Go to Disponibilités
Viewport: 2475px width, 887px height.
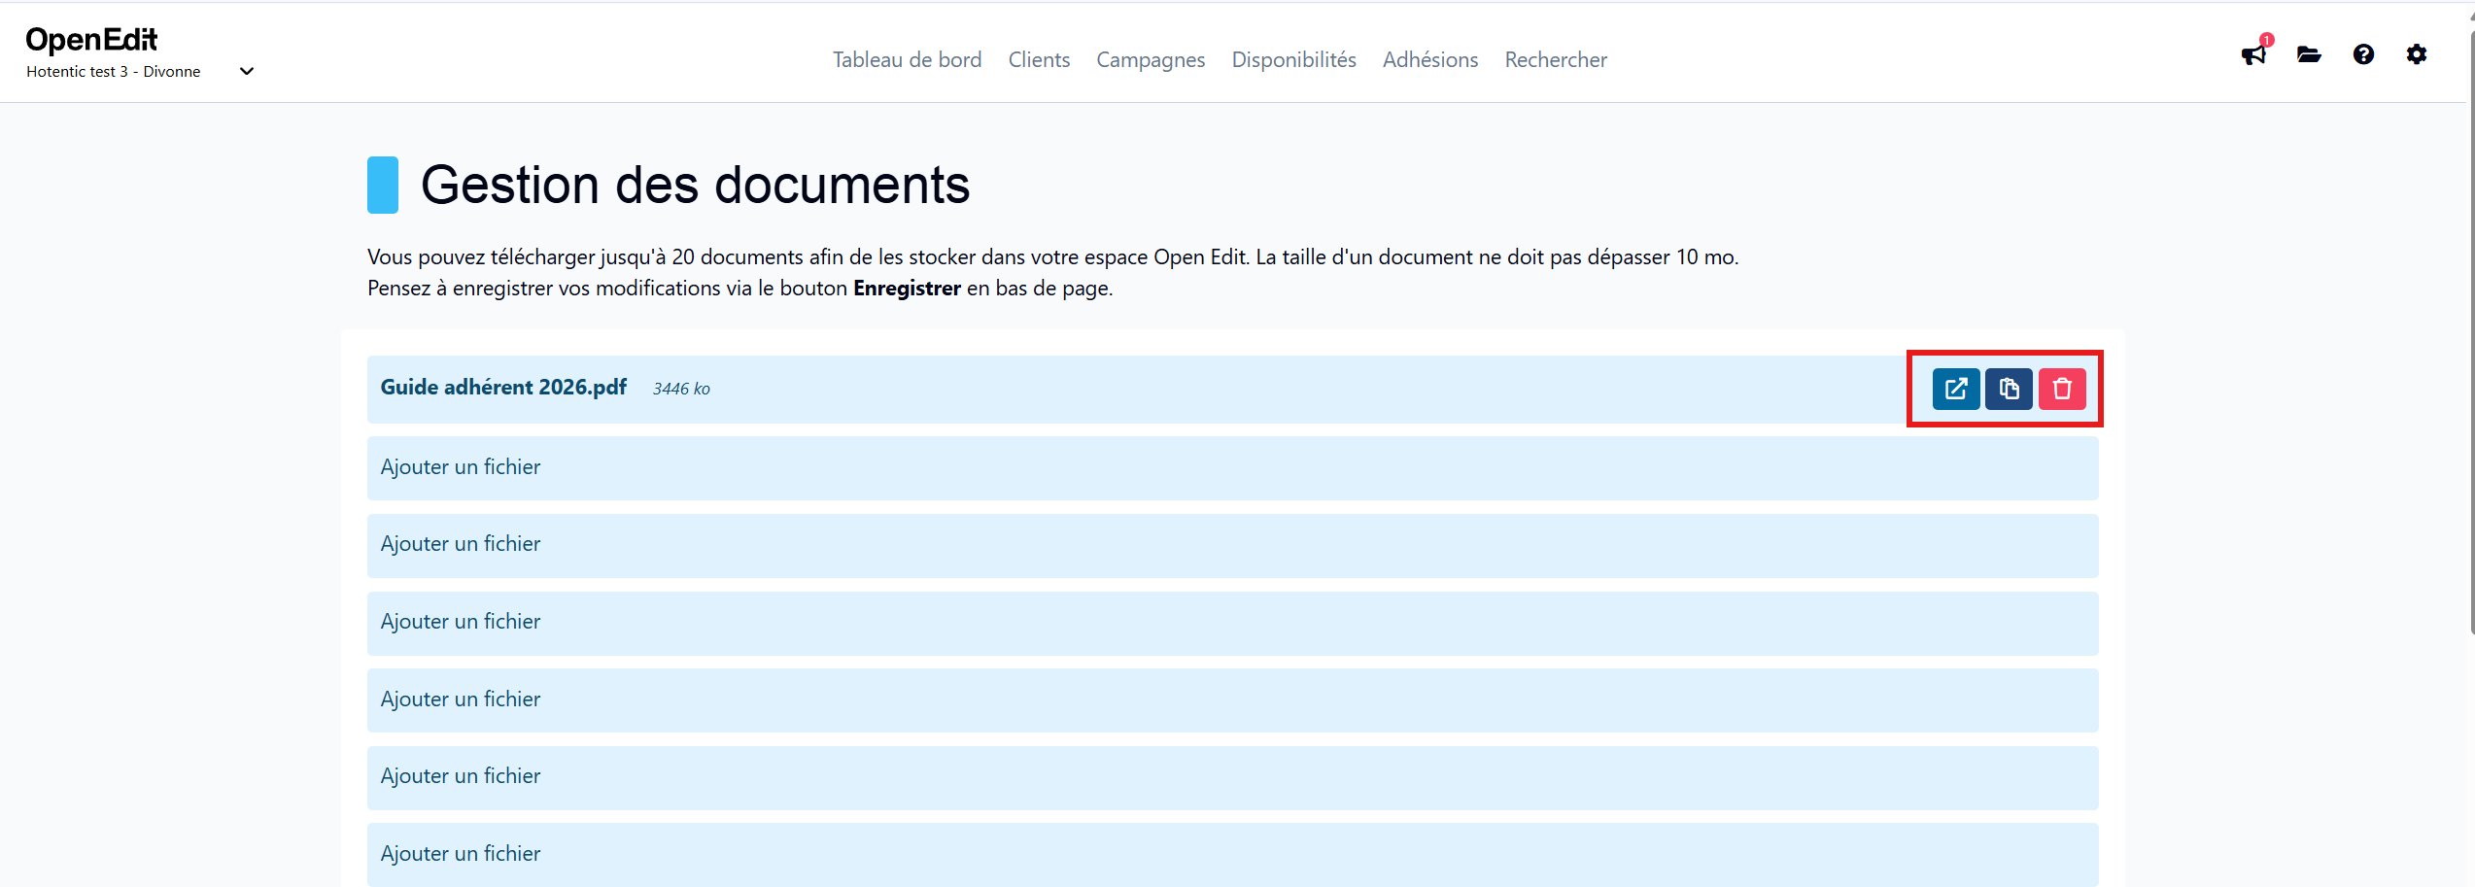pyautogui.click(x=1292, y=59)
